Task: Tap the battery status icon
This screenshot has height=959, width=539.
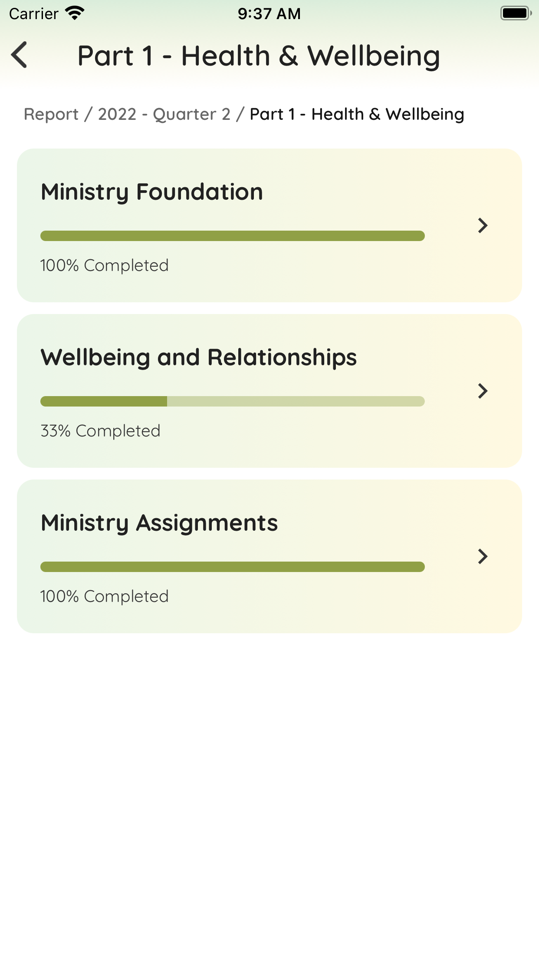Action: (x=516, y=13)
